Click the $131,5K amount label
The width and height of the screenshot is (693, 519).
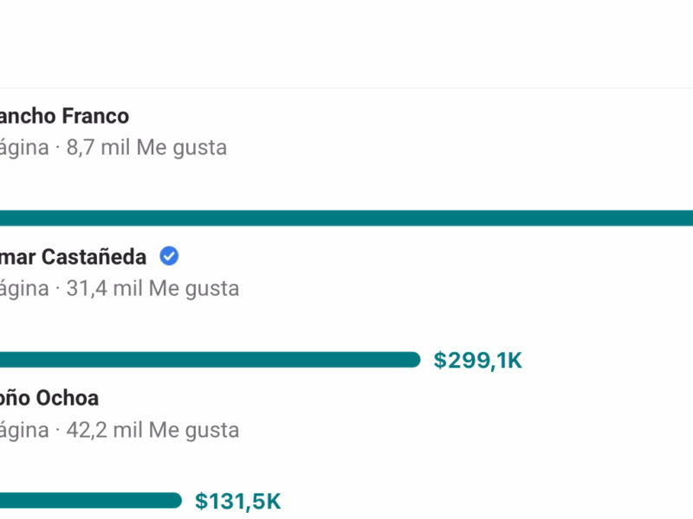(x=238, y=501)
